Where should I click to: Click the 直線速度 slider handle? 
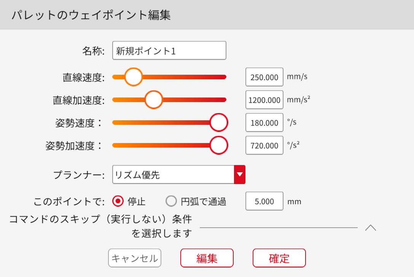(x=134, y=77)
